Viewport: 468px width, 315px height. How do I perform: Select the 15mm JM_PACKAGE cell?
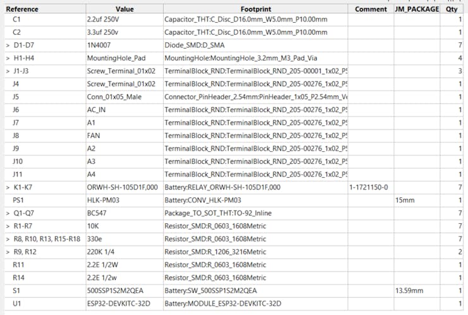pyautogui.click(x=405, y=201)
